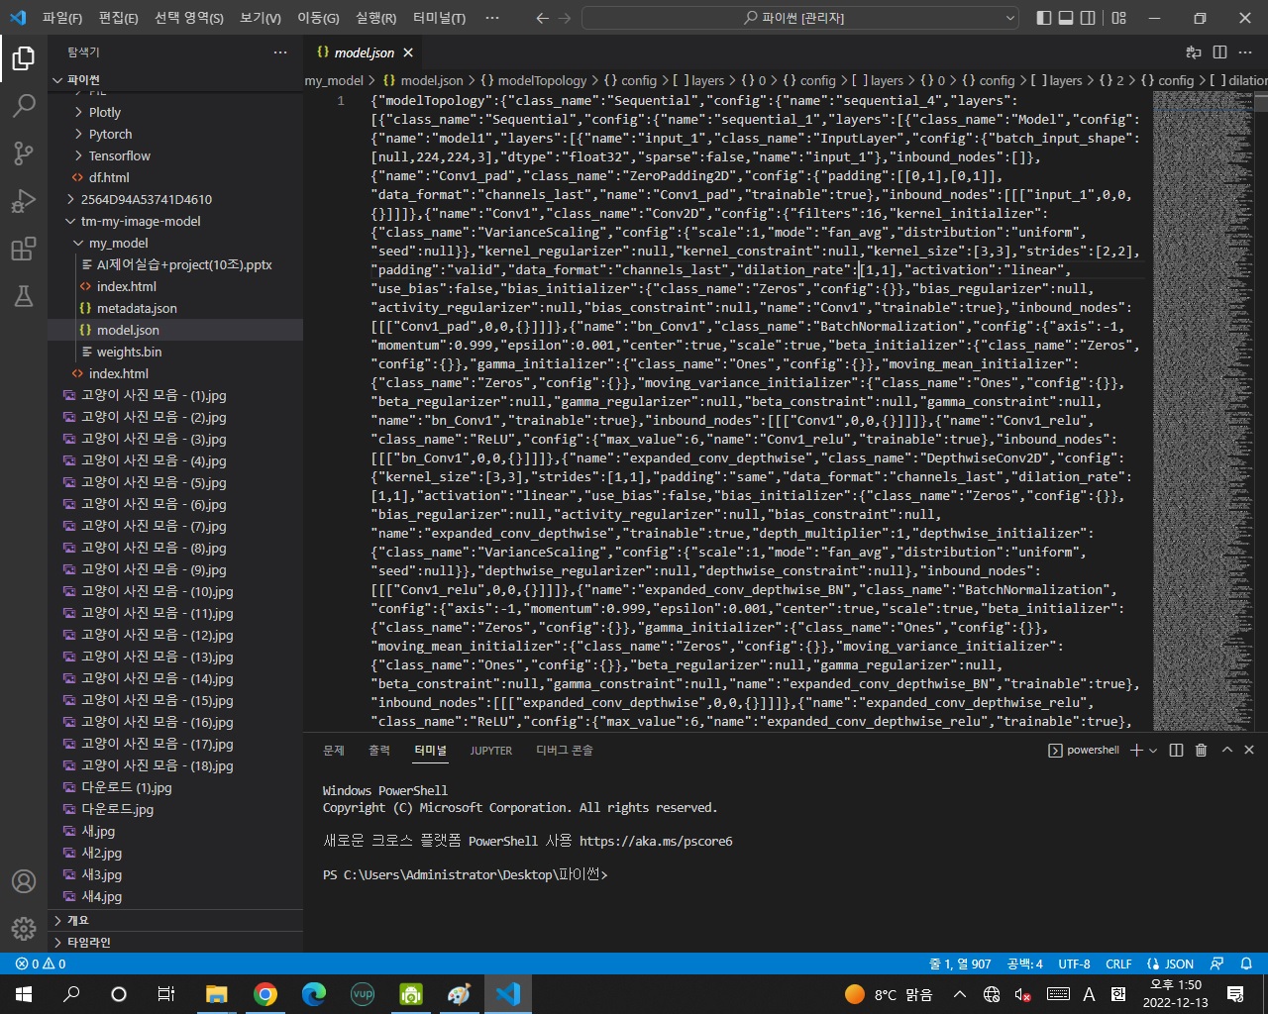Kill the terminal with the trash icon
Screen dimensions: 1268x1014
coord(1201,750)
